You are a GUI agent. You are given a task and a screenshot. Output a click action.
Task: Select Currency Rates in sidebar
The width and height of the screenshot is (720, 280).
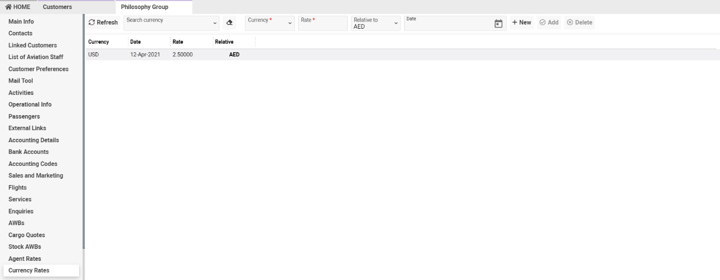pyautogui.click(x=41, y=271)
